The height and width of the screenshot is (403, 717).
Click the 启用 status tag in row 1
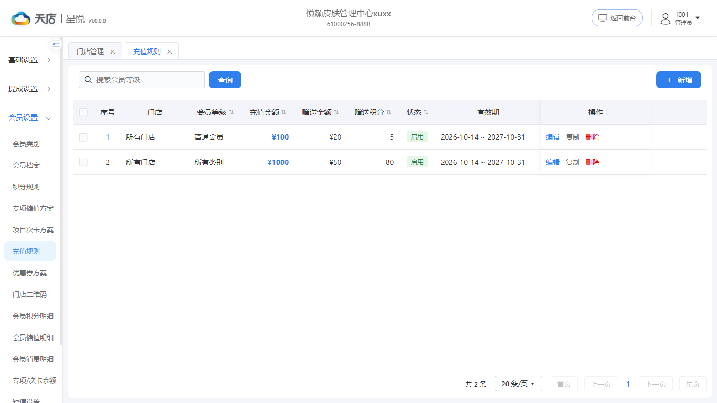[x=417, y=137]
